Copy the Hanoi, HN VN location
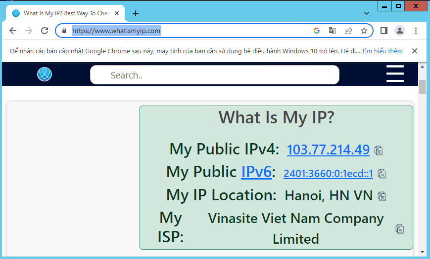The image size is (430, 259). 382,196
